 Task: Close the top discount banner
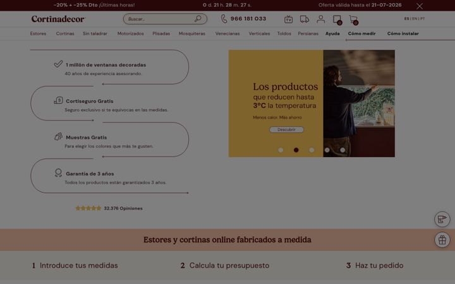pyautogui.click(x=420, y=6)
